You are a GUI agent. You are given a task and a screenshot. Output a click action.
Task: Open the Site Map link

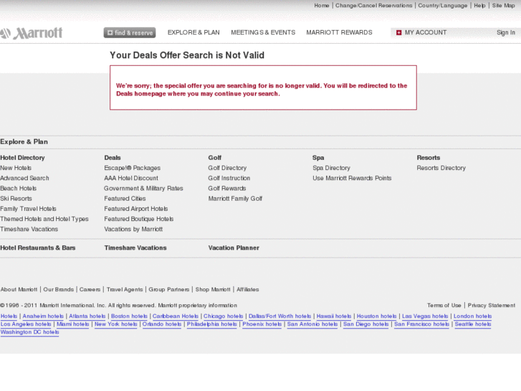[503, 6]
